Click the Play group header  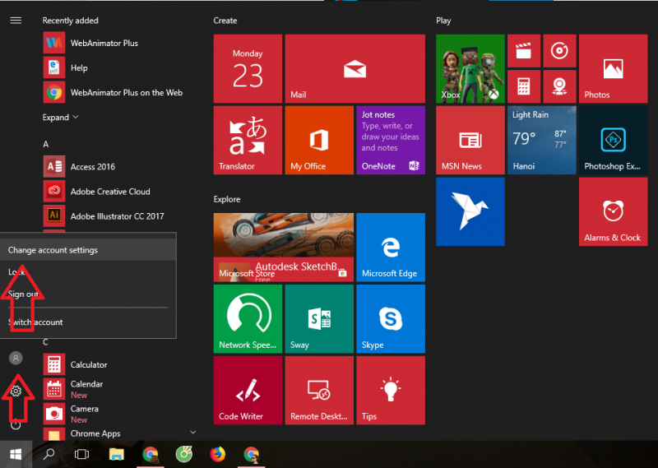443,21
